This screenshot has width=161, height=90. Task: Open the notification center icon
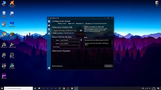(x=158, y=88)
